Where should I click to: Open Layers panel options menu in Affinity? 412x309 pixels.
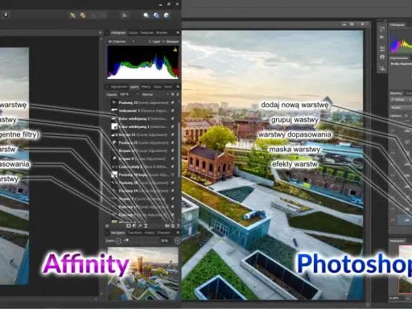tap(178, 87)
